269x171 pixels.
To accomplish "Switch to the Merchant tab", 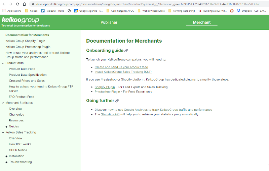I will coord(202,22).
